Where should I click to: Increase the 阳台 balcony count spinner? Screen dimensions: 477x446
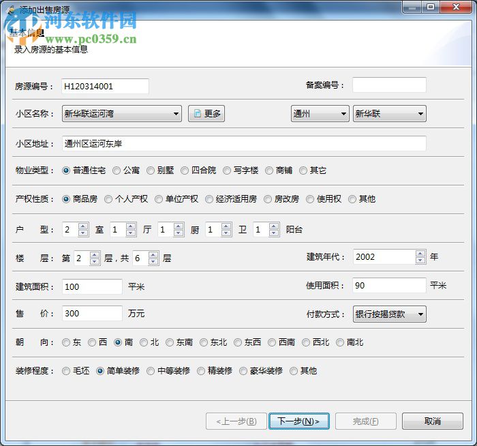[274, 226]
